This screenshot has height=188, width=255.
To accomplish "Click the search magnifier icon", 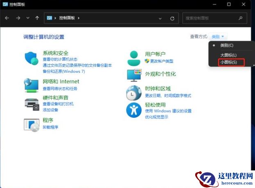I will [x=241, y=18].
